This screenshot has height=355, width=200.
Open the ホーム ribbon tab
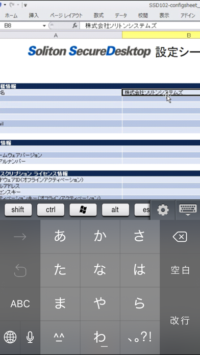[11, 16]
